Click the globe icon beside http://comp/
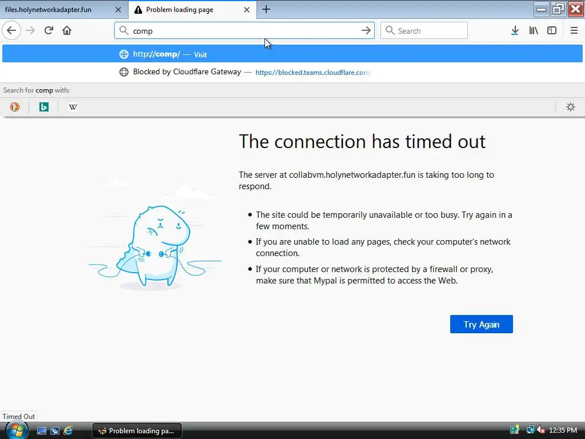This screenshot has width=585, height=439. [x=123, y=54]
